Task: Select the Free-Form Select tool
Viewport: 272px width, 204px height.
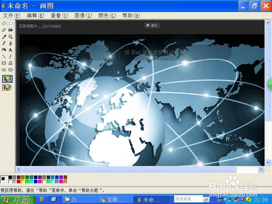Action: pos(4,23)
